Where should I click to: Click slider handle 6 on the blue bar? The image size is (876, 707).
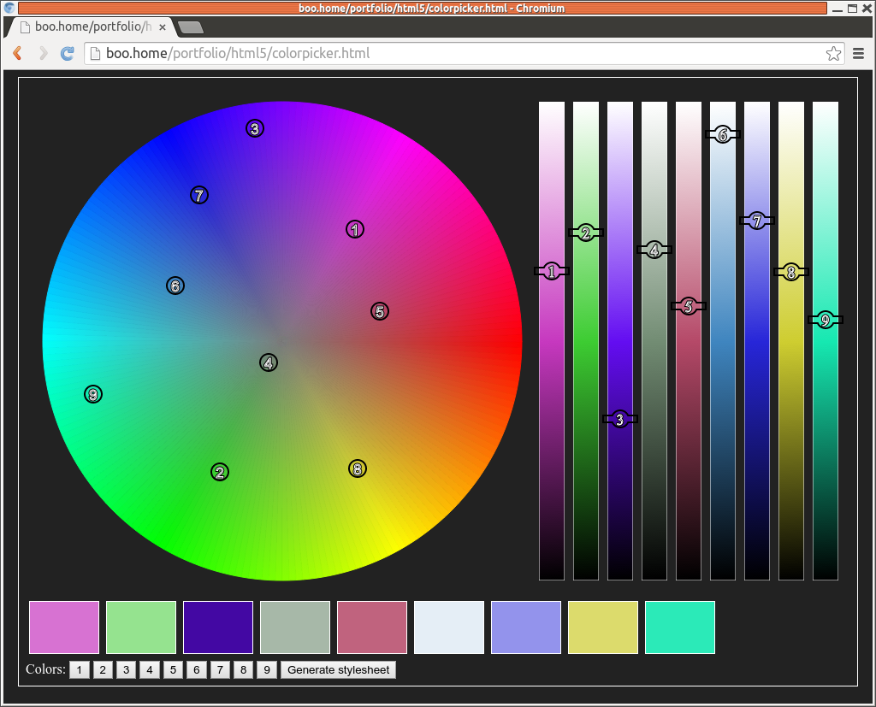click(722, 134)
